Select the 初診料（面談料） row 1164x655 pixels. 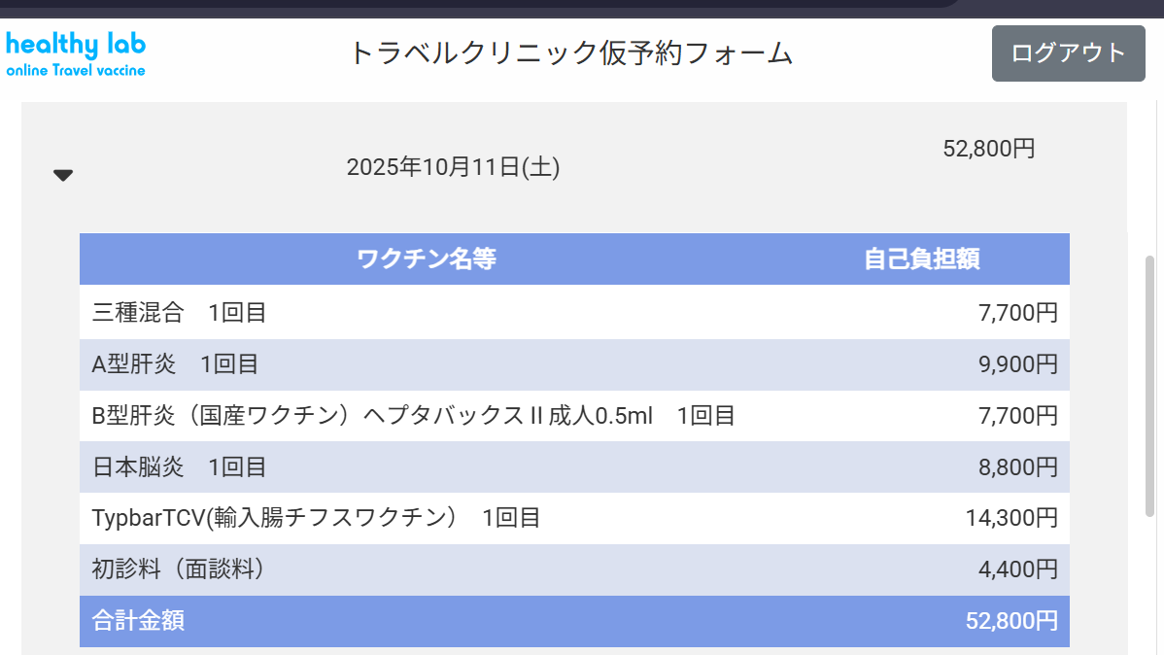179,569
